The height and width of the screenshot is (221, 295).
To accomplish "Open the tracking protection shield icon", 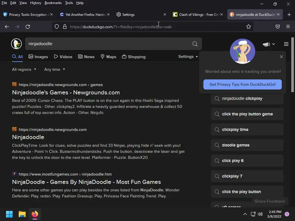I will click(x=57, y=27).
